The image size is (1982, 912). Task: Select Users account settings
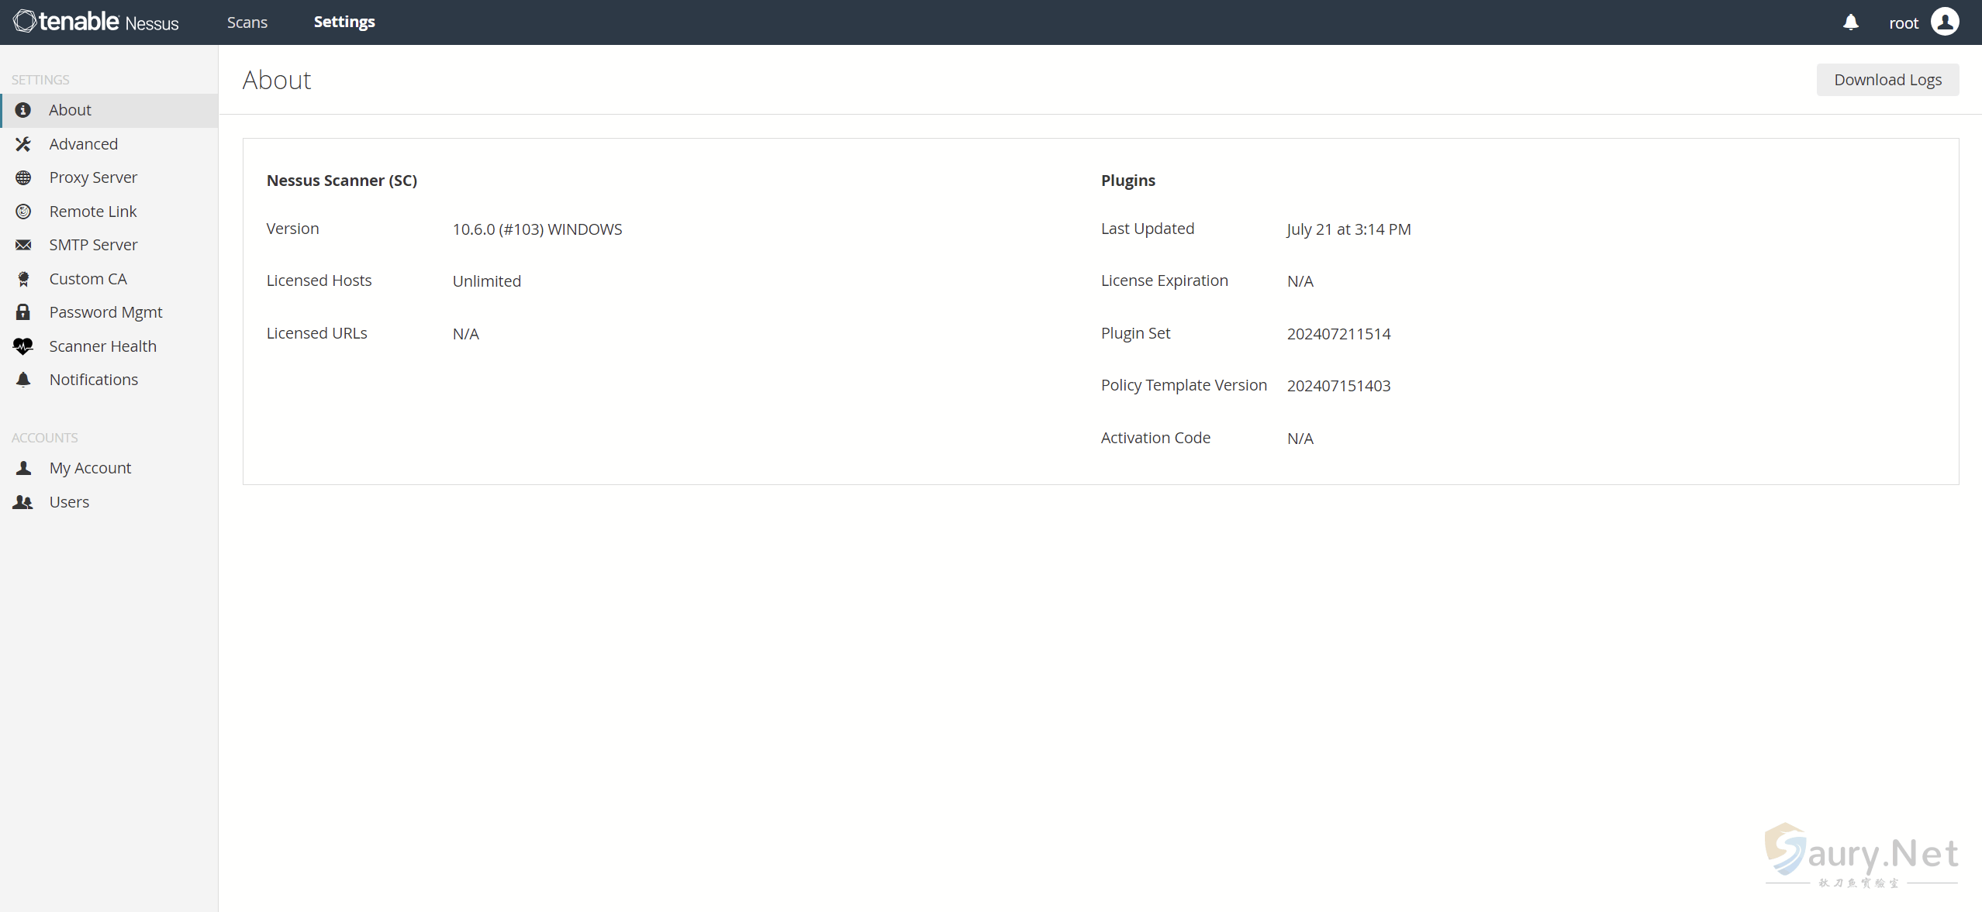click(x=68, y=501)
